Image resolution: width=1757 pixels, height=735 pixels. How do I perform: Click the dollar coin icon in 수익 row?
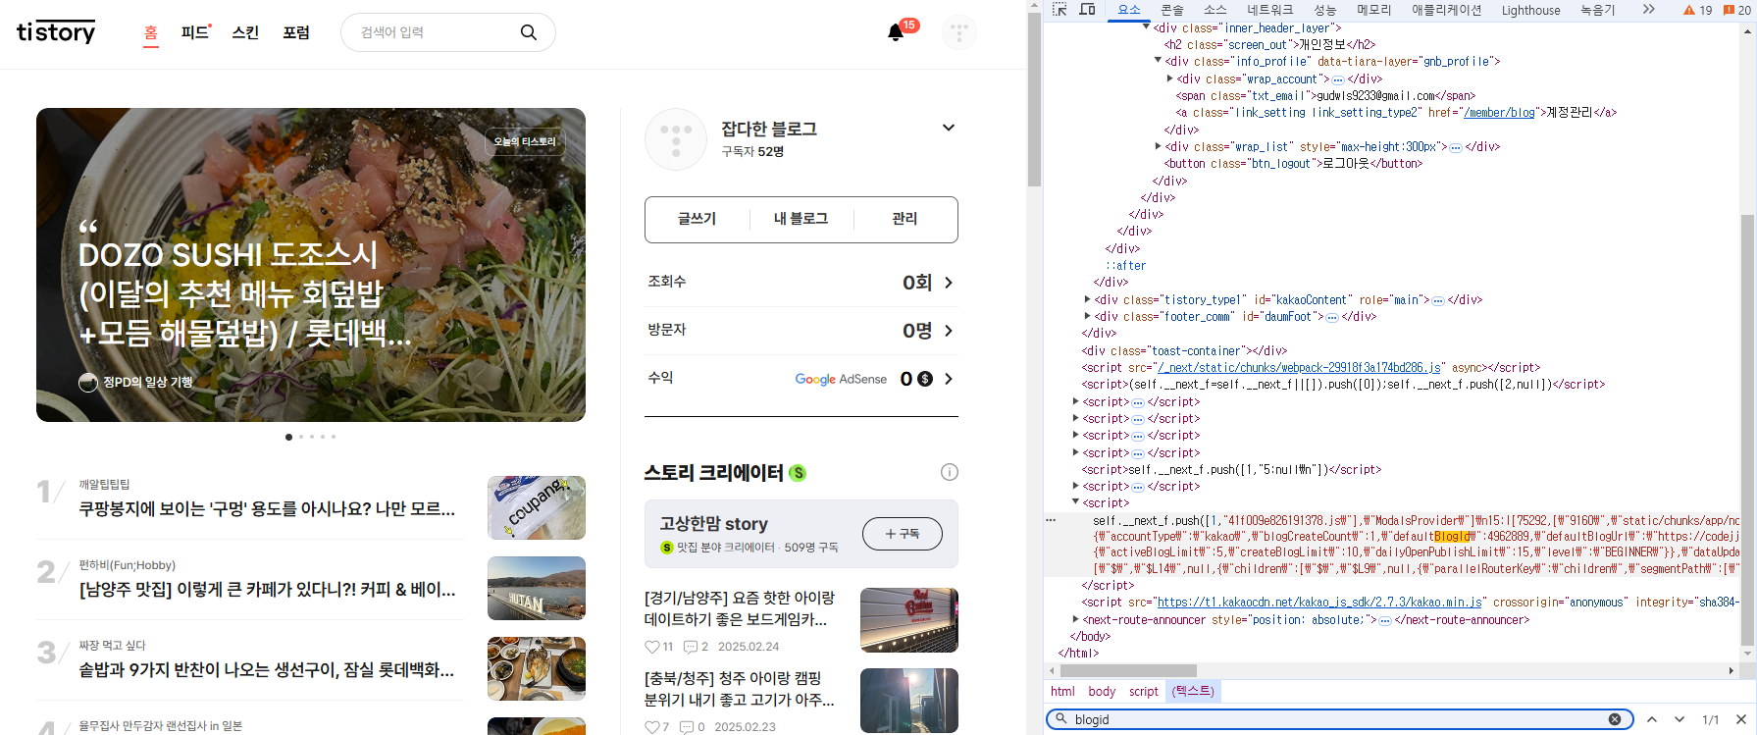pyautogui.click(x=925, y=379)
